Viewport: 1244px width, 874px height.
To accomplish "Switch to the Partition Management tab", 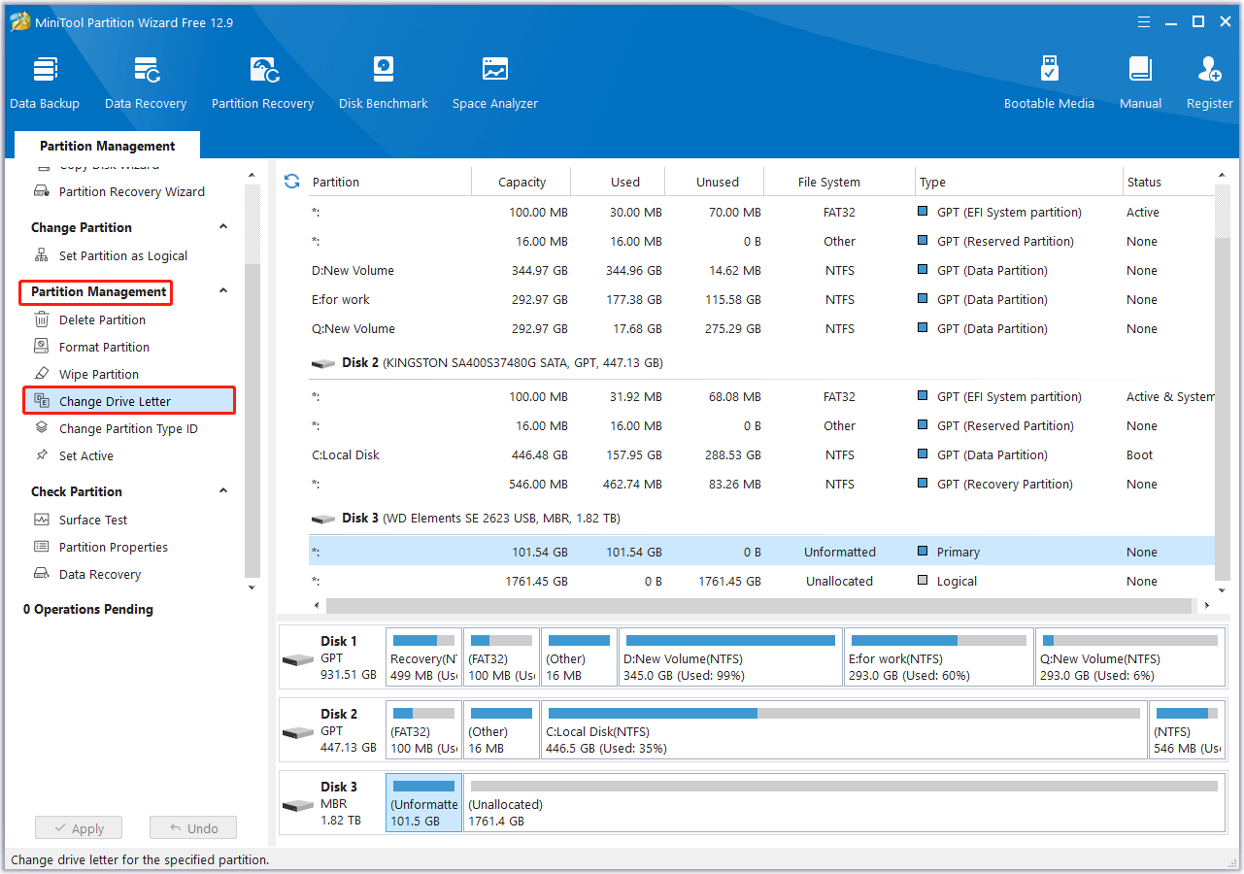I will click(x=108, y=146).
